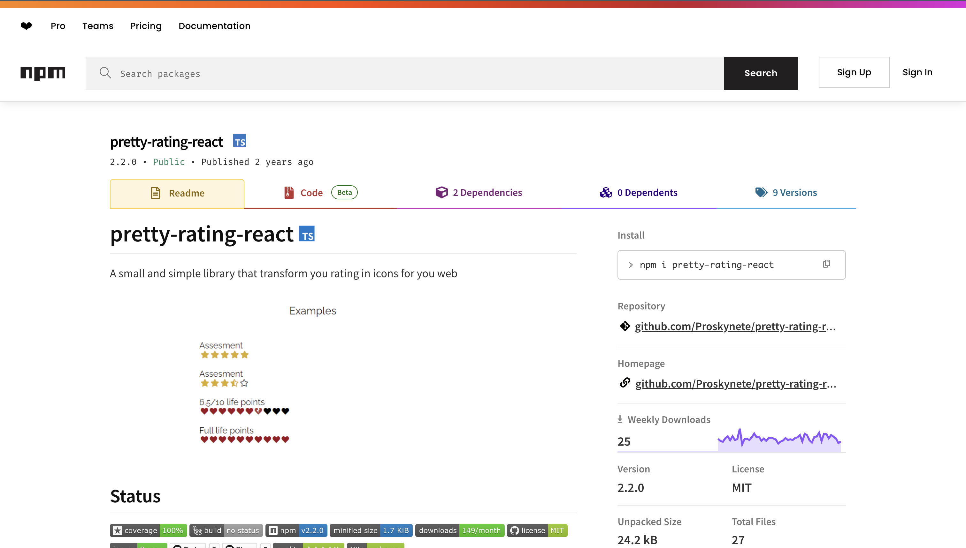
Task: Copy install command with clipboard icon
Action: tap(826, 264)
